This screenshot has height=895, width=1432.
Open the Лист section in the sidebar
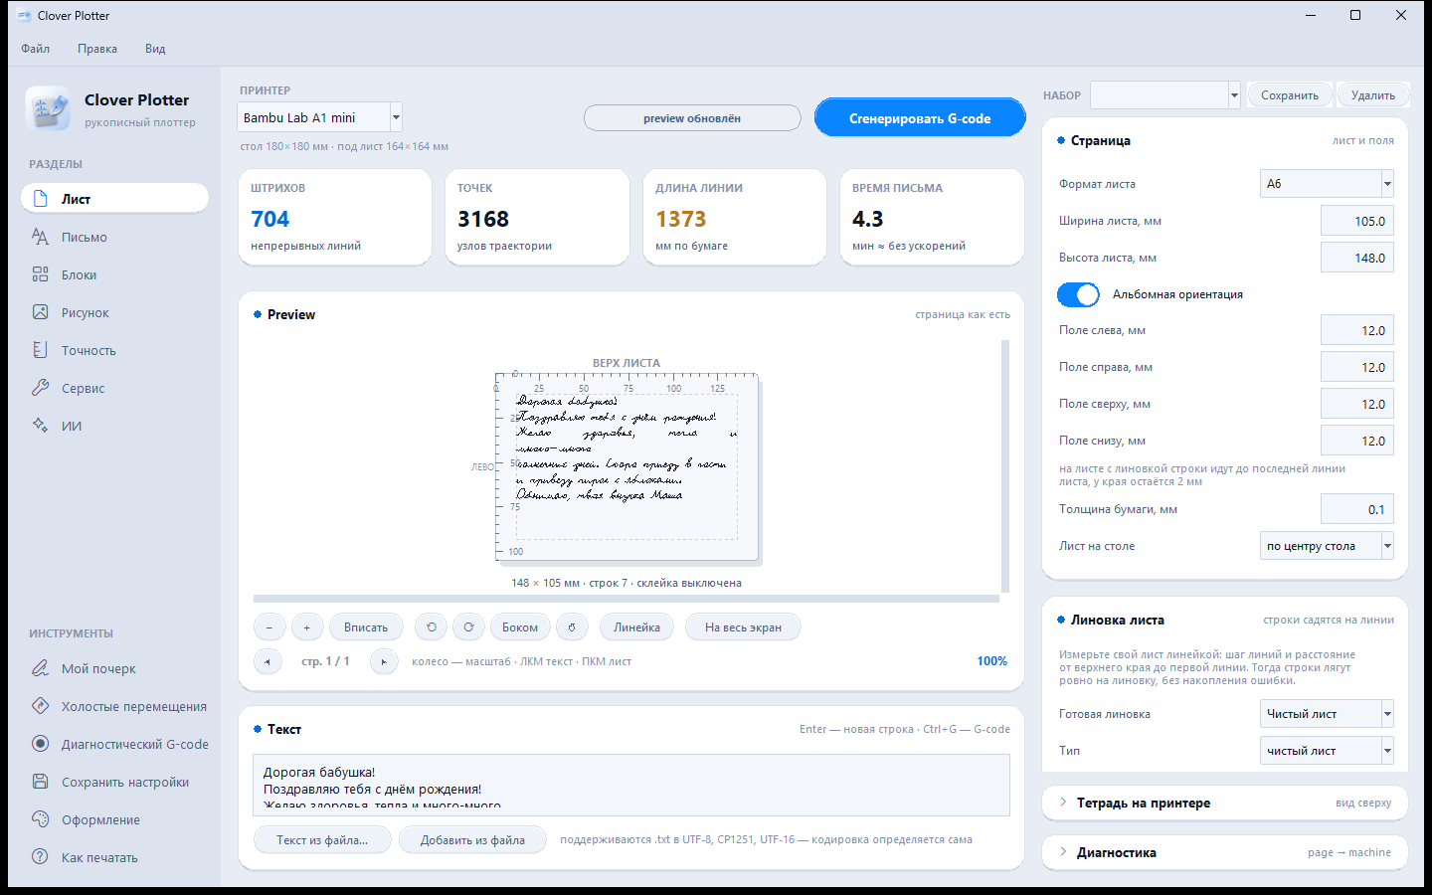click(114, 199)
